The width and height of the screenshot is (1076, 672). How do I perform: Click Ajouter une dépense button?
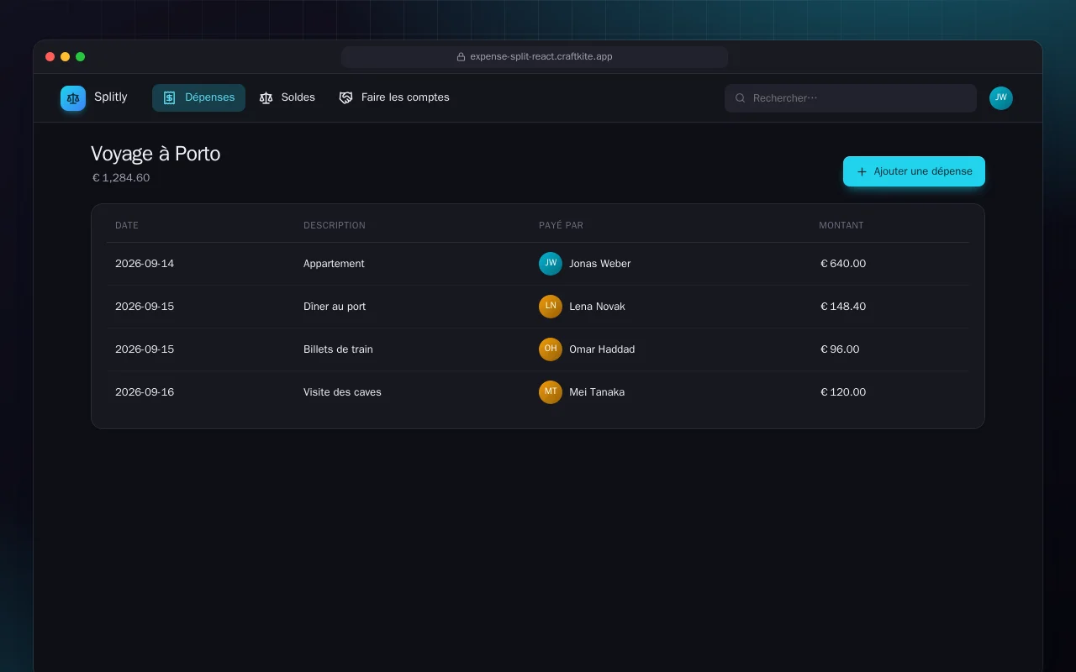(914, 171)
